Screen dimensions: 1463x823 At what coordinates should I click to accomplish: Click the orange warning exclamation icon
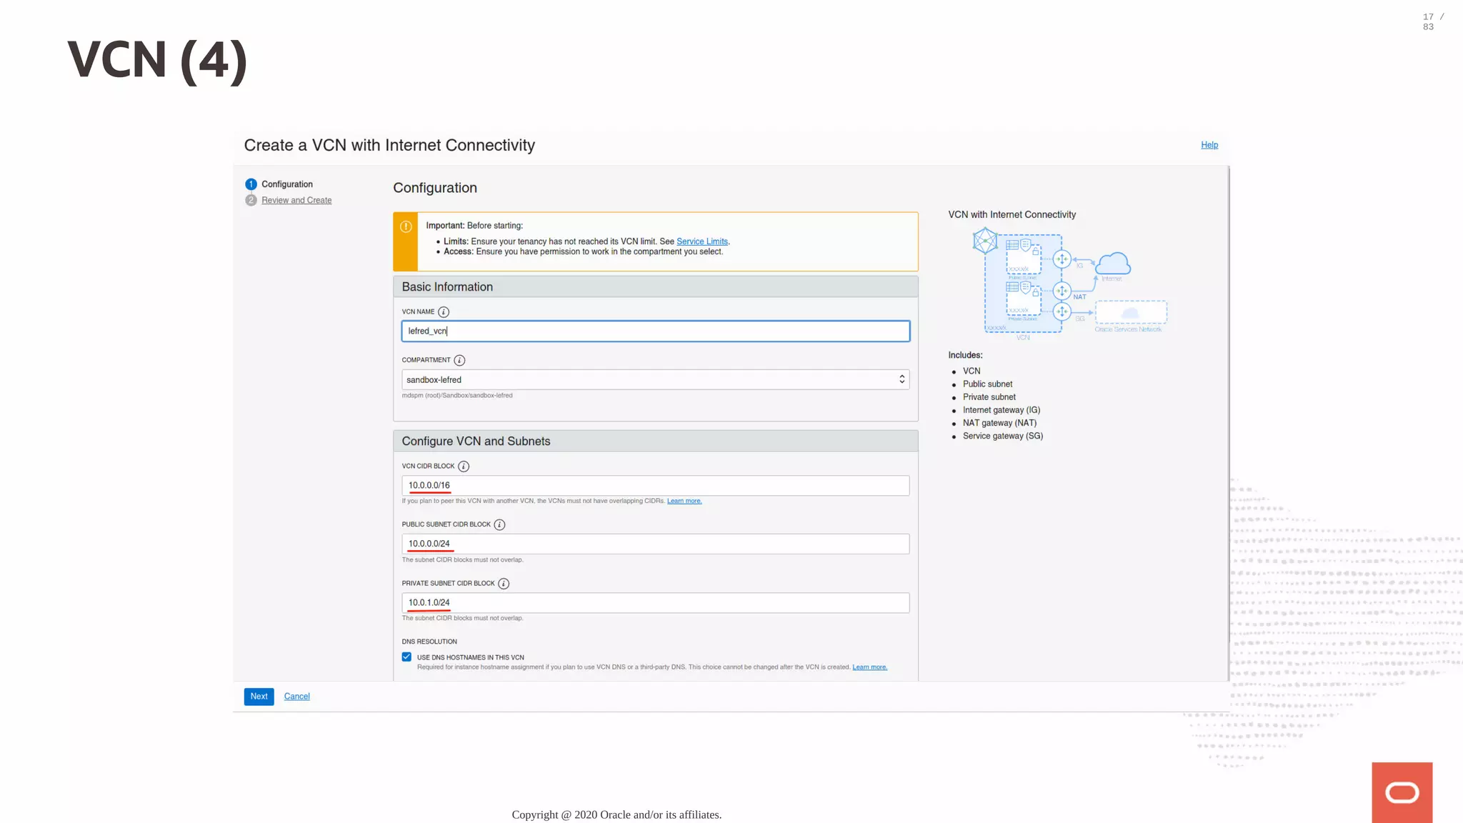pos(406,227)
